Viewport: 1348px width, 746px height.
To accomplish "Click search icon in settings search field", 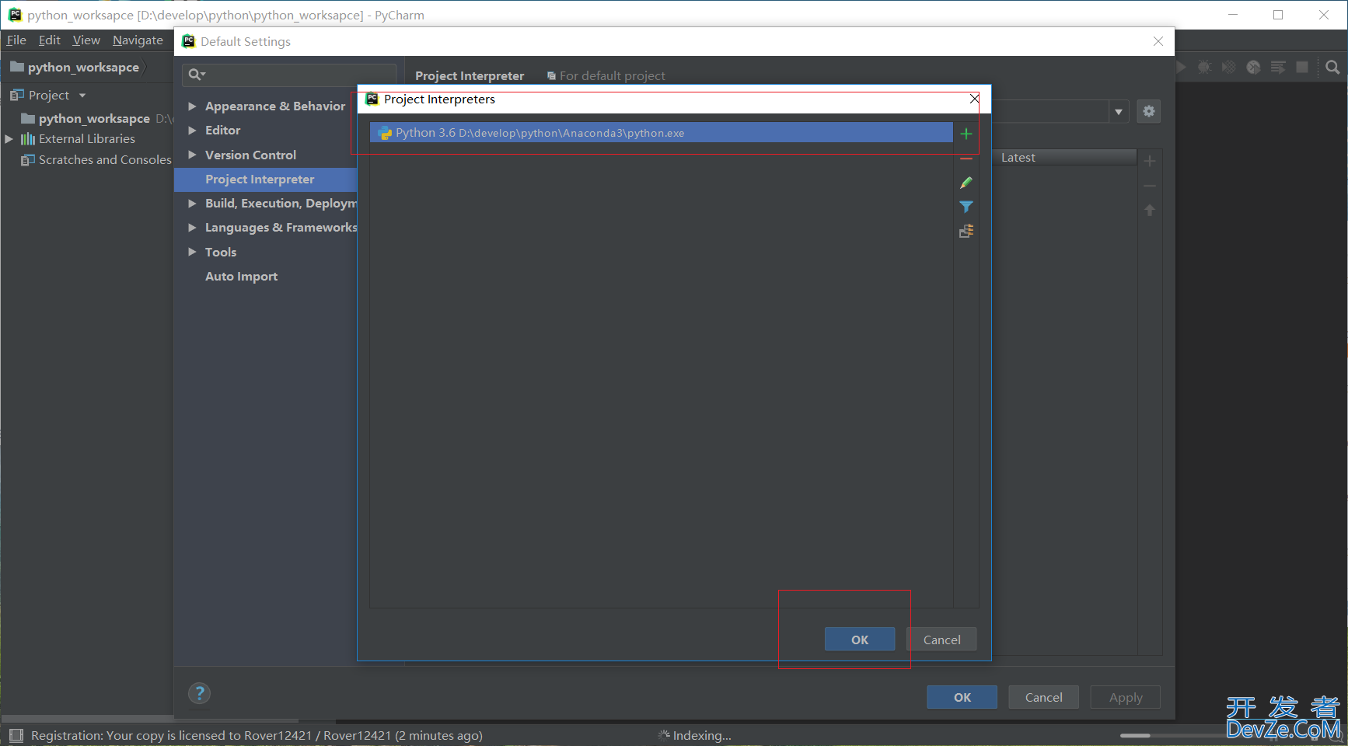I will pos(197,75).
